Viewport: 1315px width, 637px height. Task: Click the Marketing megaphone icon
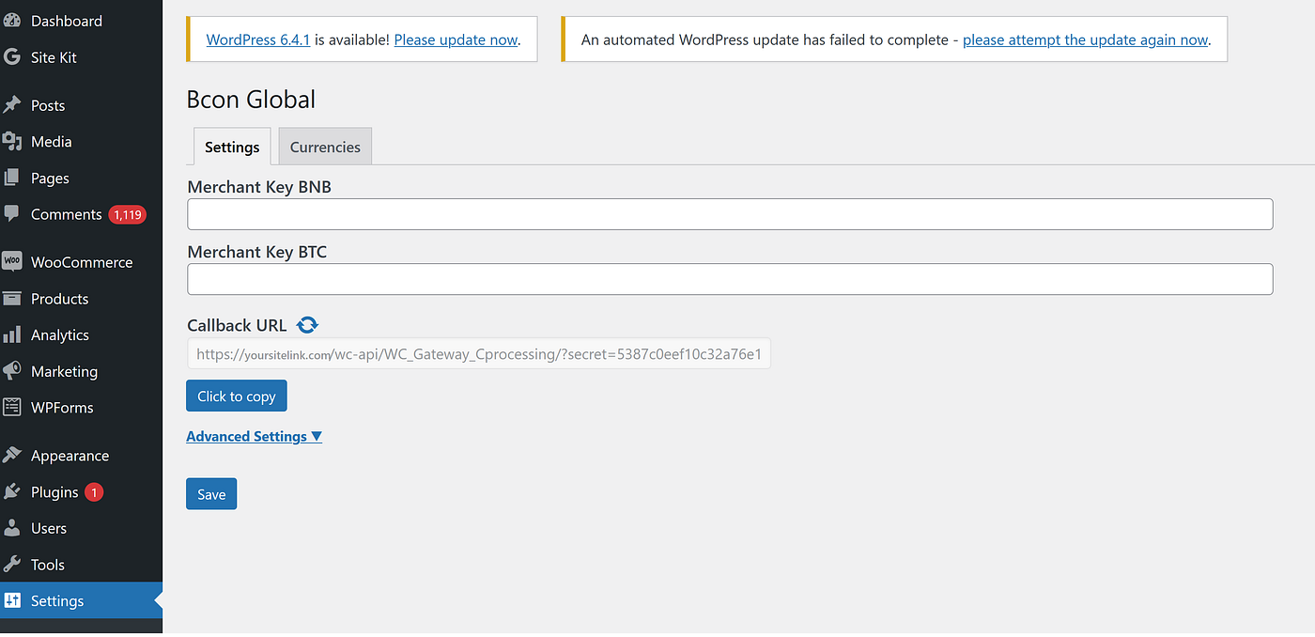(x=12, y=371)
